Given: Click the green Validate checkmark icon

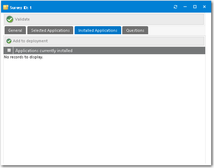Looking at the screenshot, I should 10,19.
